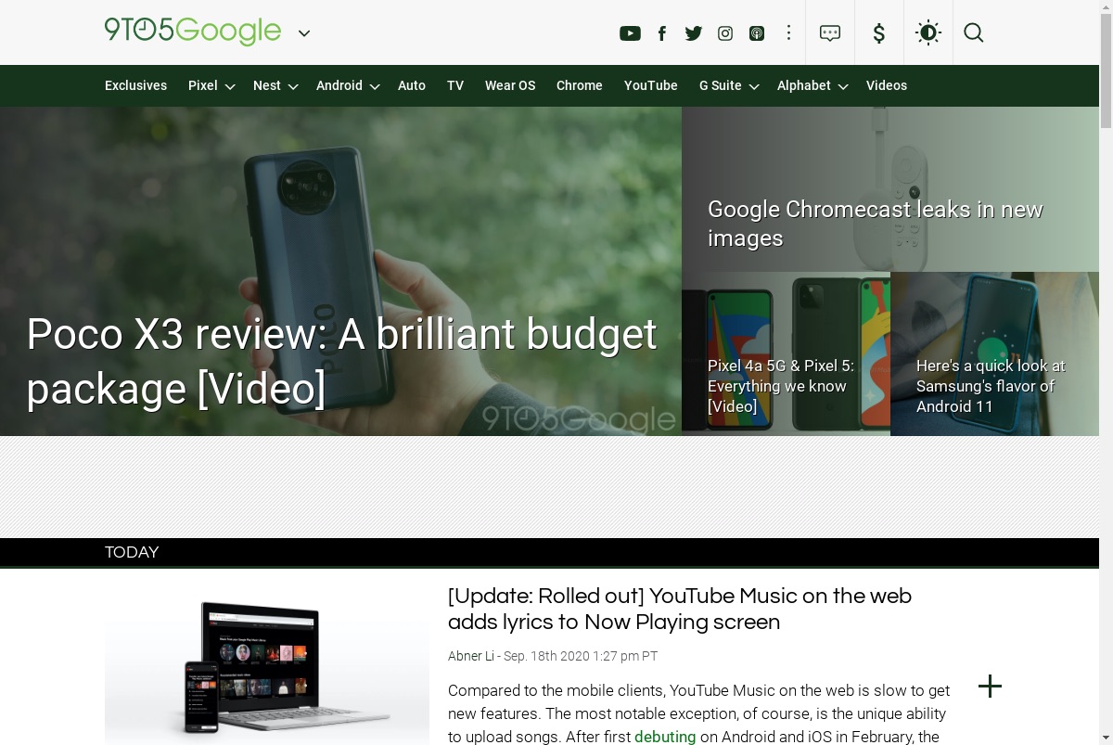Open the Chrome section

pos(580,85)
